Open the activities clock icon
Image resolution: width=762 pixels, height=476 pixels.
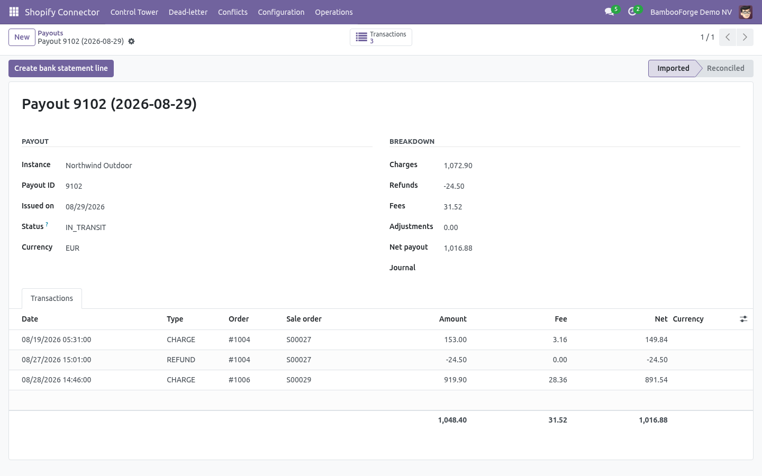pos(632,12)
